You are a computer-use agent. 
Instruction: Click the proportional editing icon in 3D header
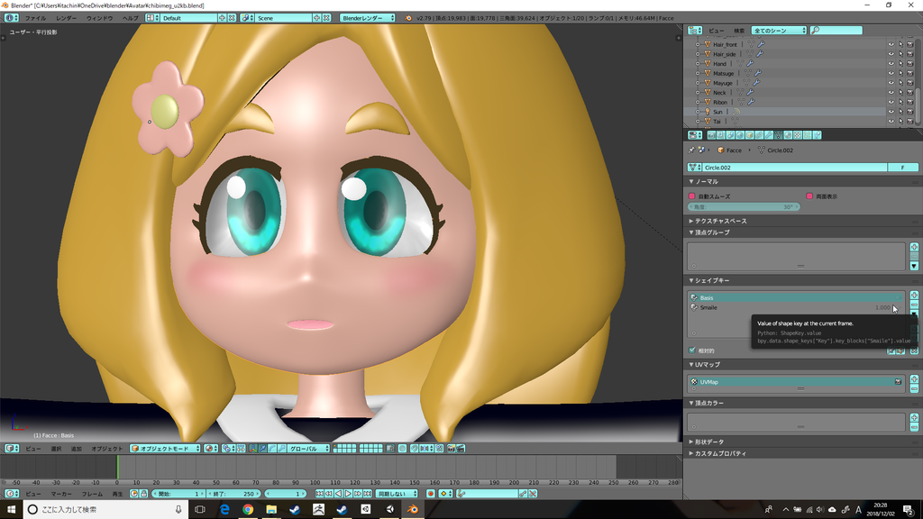click(402, 449)
